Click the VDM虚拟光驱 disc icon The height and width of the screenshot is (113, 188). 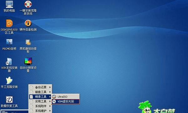pos(54,101)
